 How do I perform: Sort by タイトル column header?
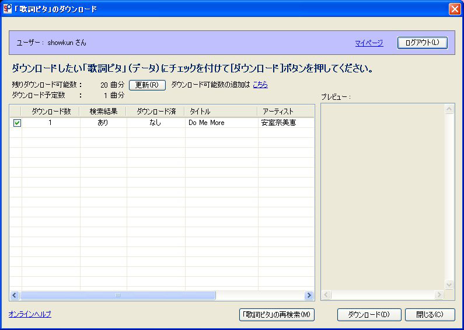(221, 111)
